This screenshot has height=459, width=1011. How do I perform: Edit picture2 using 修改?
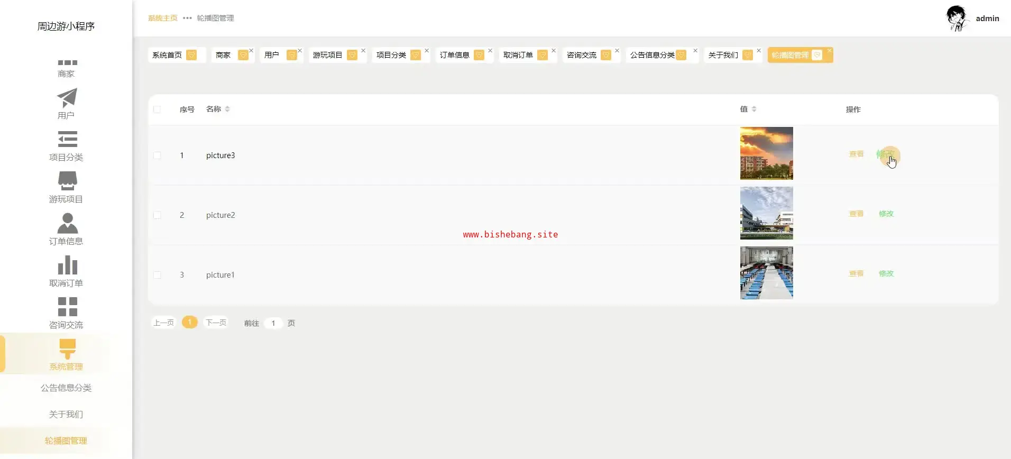coord(886,214)
